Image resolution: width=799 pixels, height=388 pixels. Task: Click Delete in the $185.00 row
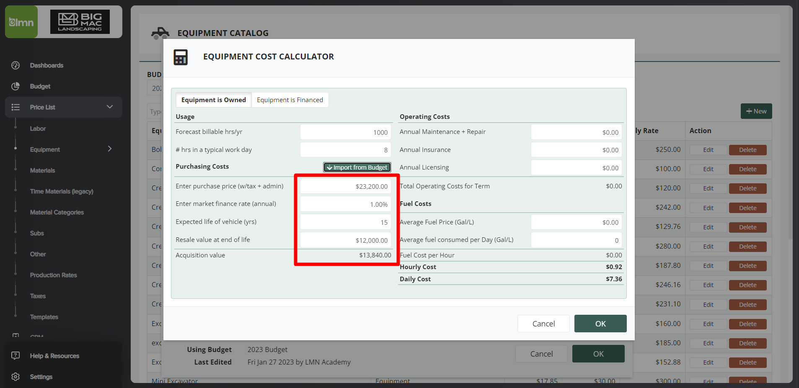click(x=748, y=343)
